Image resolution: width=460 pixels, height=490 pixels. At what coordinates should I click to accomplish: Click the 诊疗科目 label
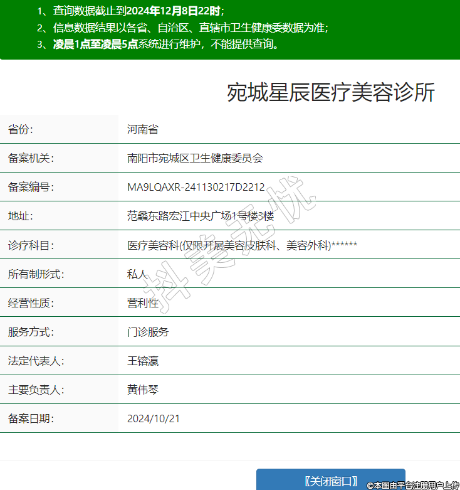click(31, 245)
